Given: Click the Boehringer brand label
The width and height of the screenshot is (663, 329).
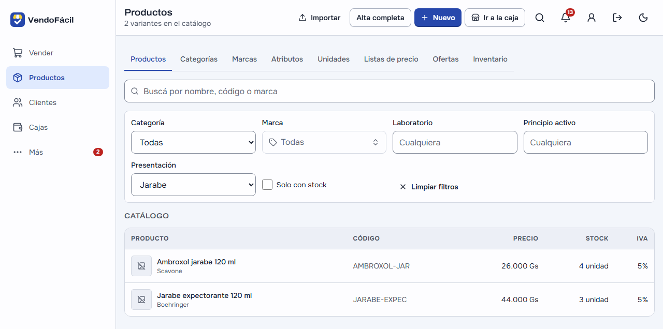Looking at the screenshot, I should click(x=173, y=305).
